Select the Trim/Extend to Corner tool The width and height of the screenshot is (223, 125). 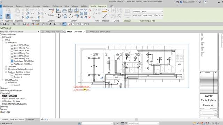point(76,16)
